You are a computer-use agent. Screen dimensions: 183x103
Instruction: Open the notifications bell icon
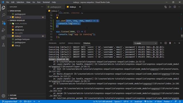coord(180,102)
